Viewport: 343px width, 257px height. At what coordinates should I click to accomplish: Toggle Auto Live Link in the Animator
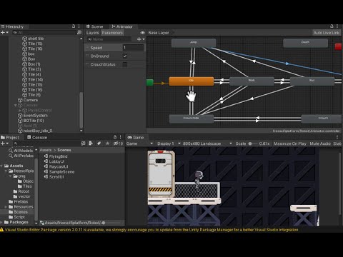[327, 33]
